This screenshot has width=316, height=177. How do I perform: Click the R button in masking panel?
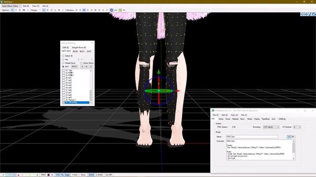pyautogui.click(x=86, y=67)
